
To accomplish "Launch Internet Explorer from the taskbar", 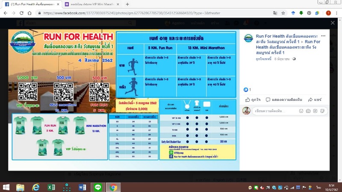I will click(36, 187).
